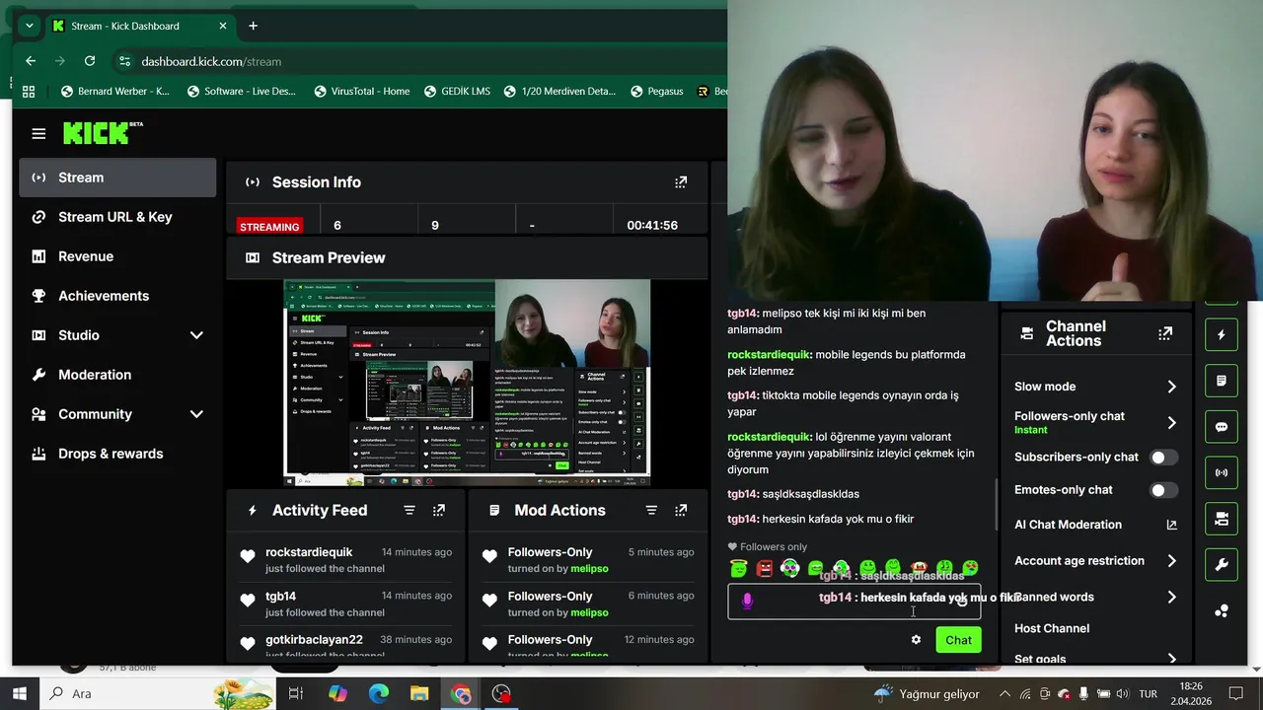Open Stream URL & Key page
1263x710 pixels.
[117, 217]
